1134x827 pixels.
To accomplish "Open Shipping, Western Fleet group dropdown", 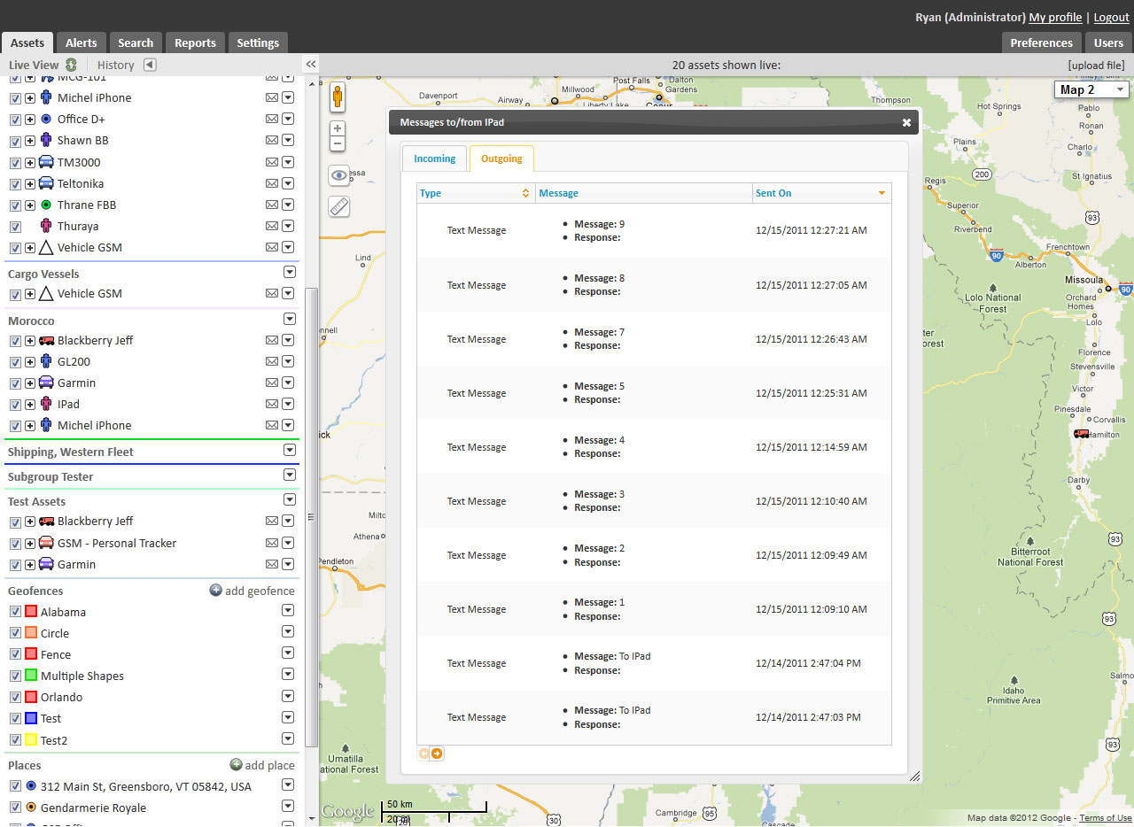I will [289, 451].
